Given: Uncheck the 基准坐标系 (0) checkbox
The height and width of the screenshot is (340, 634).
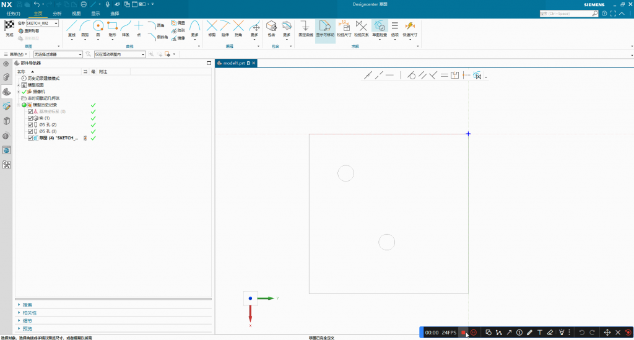Looking at the screenshot, I should (30, 111).
